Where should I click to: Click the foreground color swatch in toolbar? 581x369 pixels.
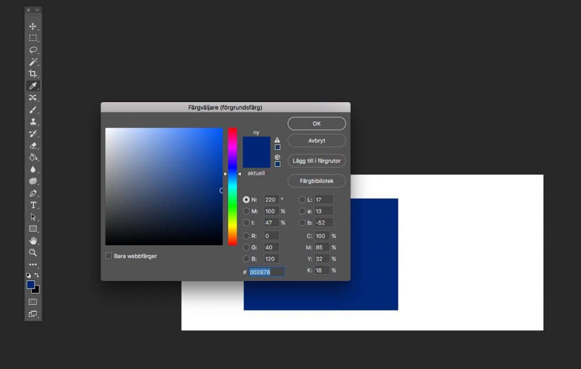[x=31, y=284]
